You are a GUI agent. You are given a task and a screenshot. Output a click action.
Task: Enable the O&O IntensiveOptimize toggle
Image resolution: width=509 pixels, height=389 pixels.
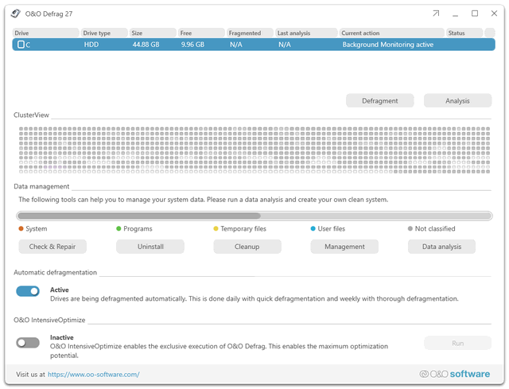28,343
